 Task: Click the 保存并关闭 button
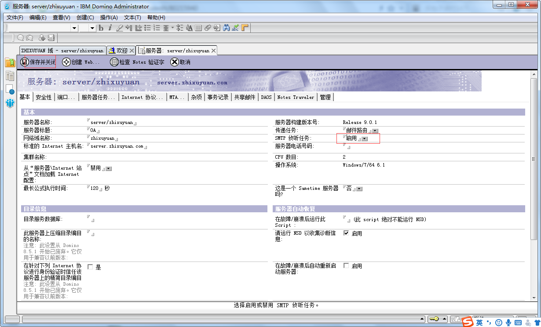[x=38, y=62]
